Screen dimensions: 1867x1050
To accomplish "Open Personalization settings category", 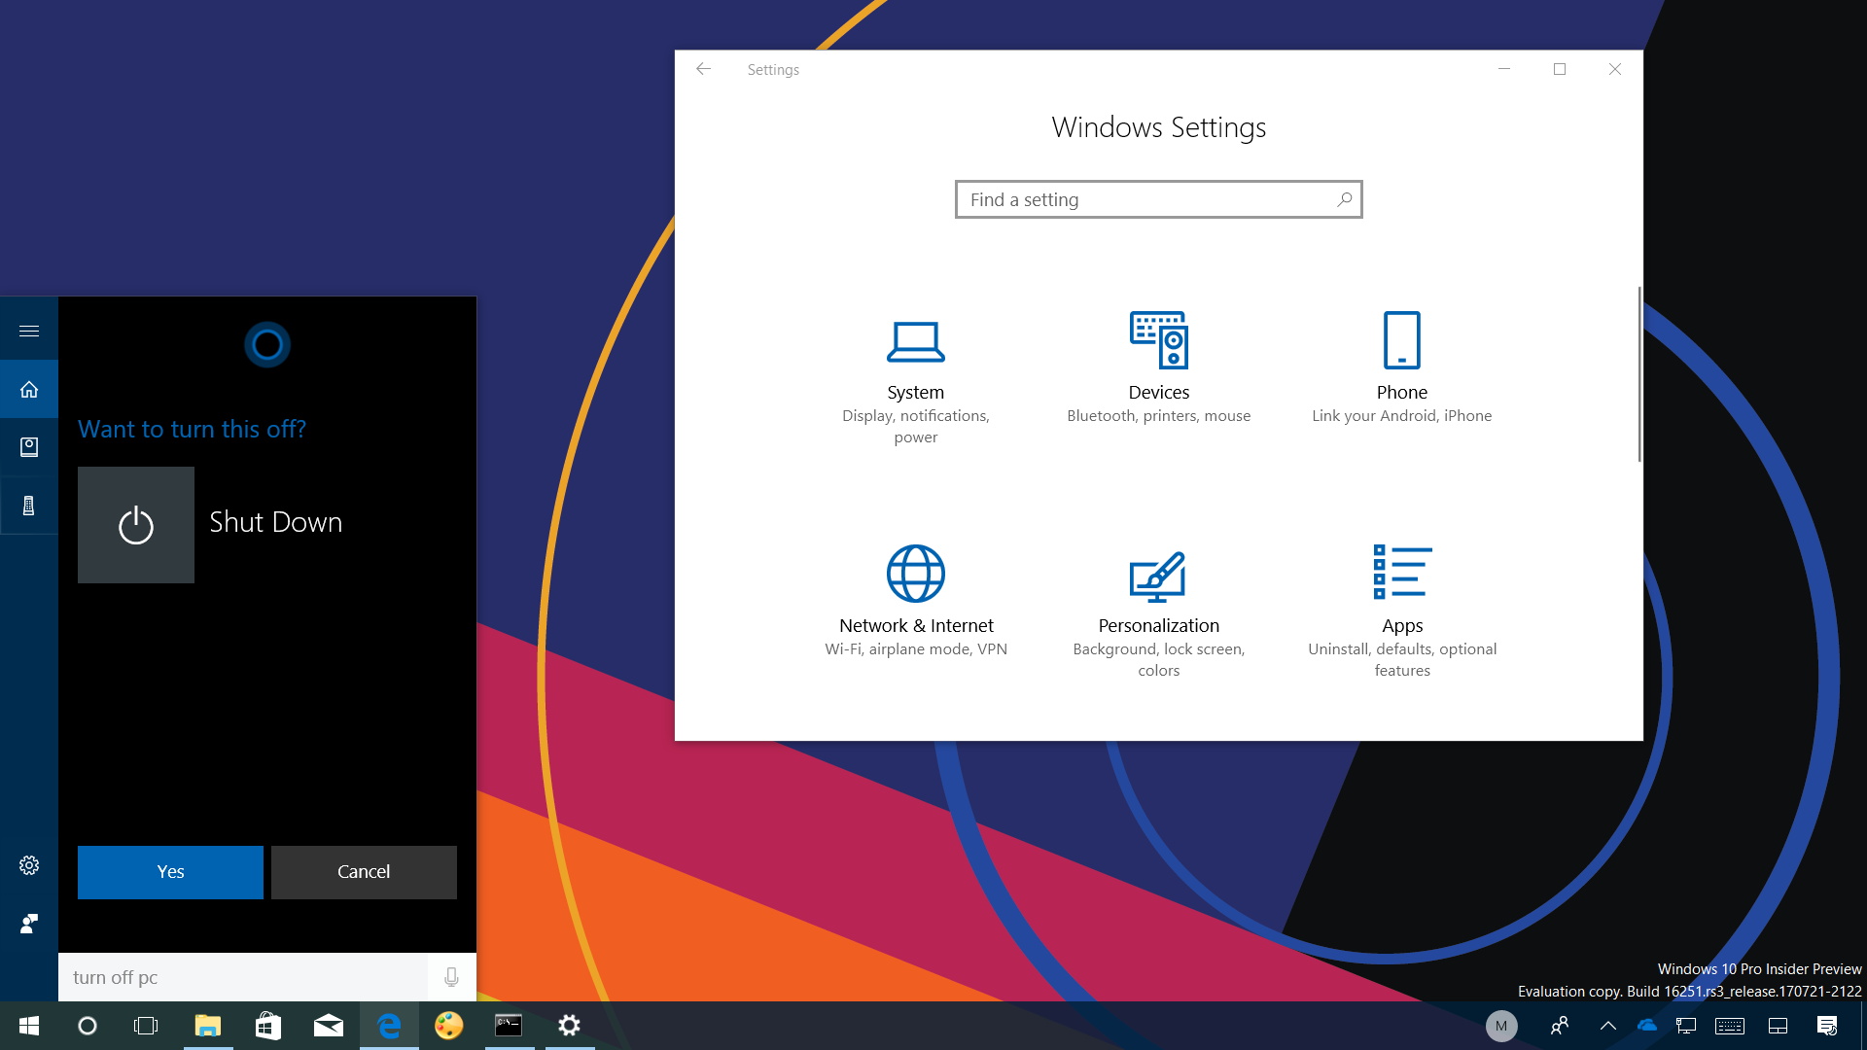I will [x=1159, y=612].
